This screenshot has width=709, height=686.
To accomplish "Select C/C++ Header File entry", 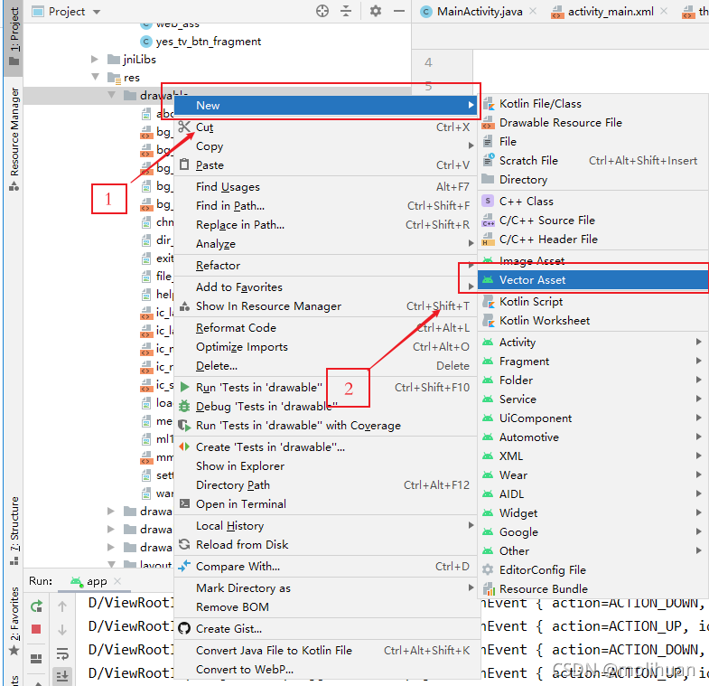I will tap(592, 239).
